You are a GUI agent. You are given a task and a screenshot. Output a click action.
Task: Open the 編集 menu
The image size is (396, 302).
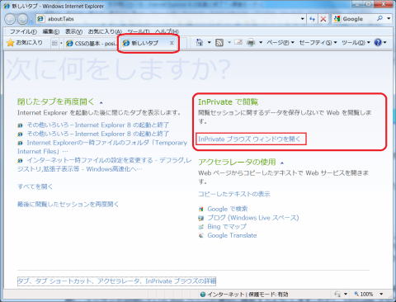(51, 31)
